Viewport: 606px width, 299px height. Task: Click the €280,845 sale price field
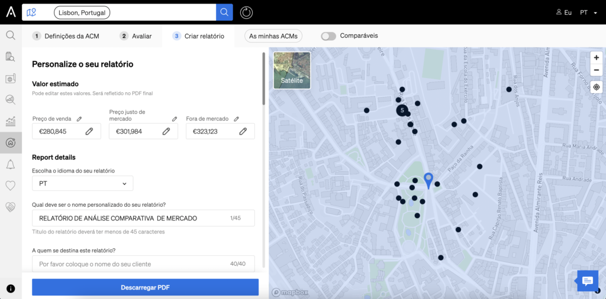click(x=66, y=131)
